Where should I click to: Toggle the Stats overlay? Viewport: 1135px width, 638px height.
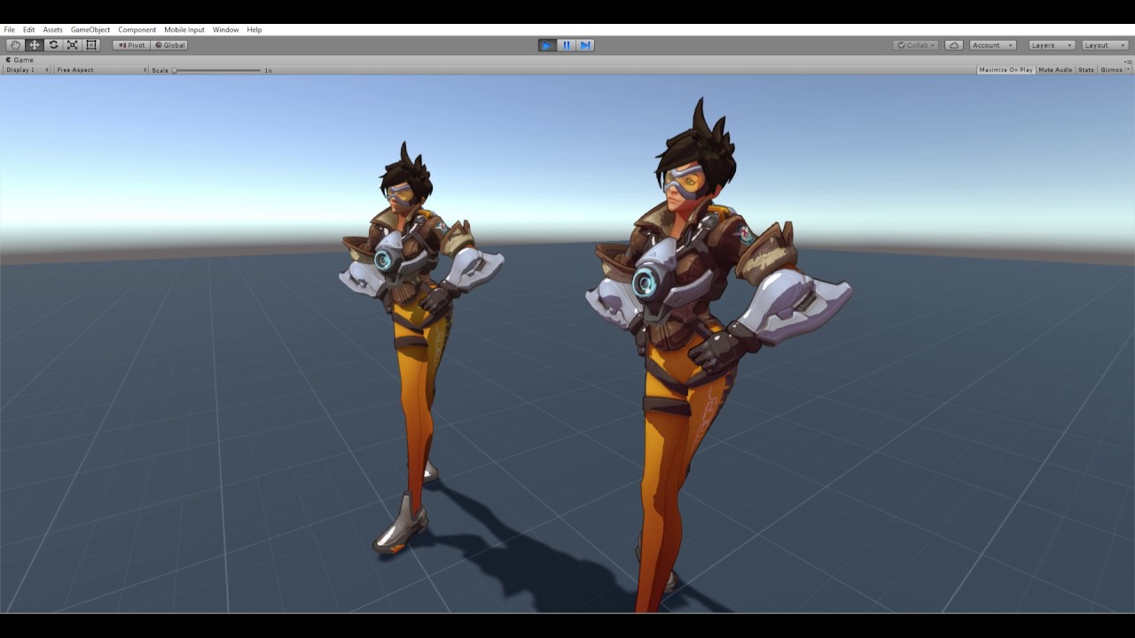[1086, 70]
